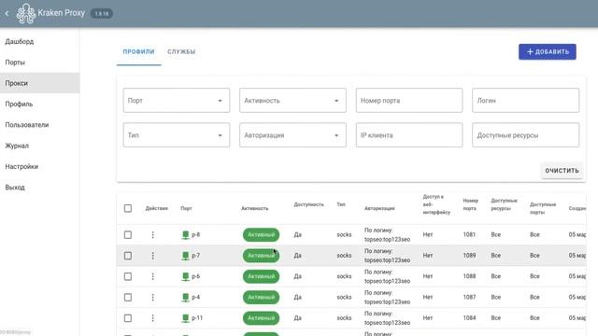Expand the Порт filter dropdown
The height and width of the screenshot is (336, 598).
tap(177, 101)
